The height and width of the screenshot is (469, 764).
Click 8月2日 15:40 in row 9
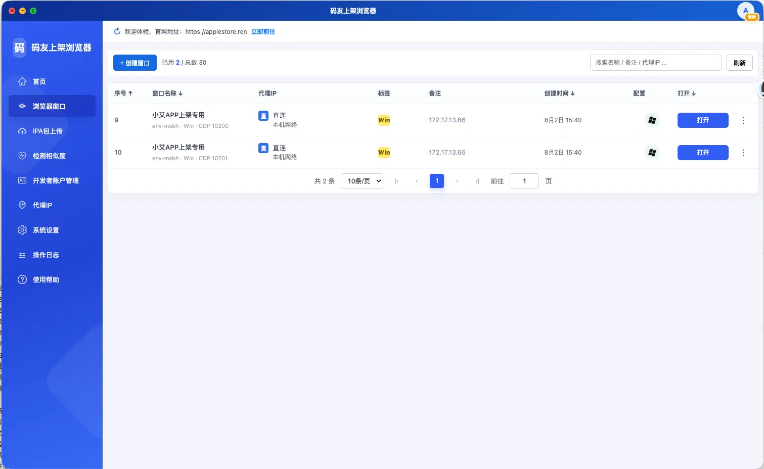click(x=563, y=120)
